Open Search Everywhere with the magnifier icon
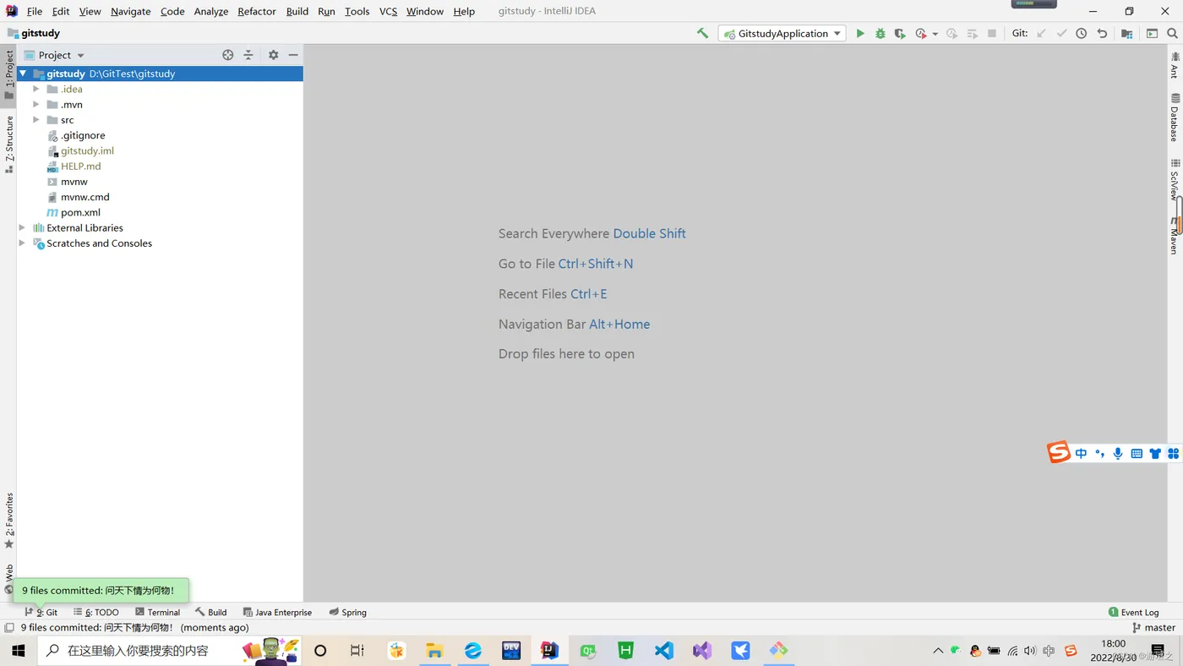Screen dimensions: 1183x666 (1172, 33)
